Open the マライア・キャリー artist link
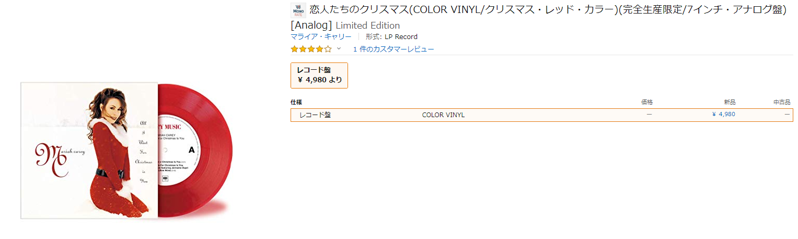This screenshot has height=239, width=798. pyautogui.click(x=321, y=36)
